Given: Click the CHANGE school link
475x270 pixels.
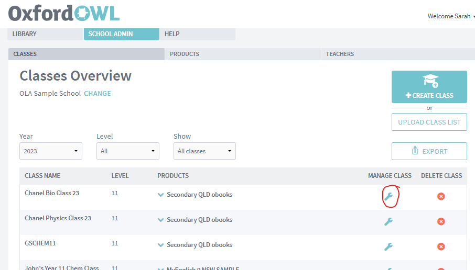Looking at the screenshot, I should pyautogui.click(x=98, y=94).
